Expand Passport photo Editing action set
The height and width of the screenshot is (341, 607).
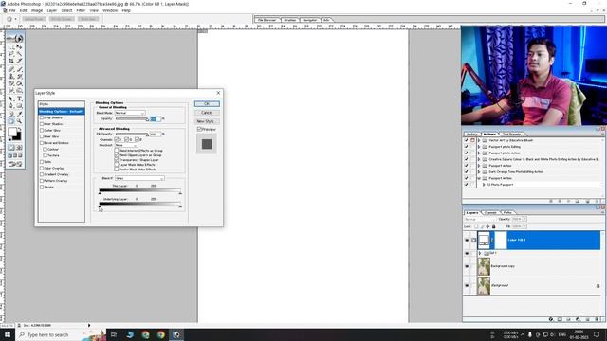click(x=479, y=147)
